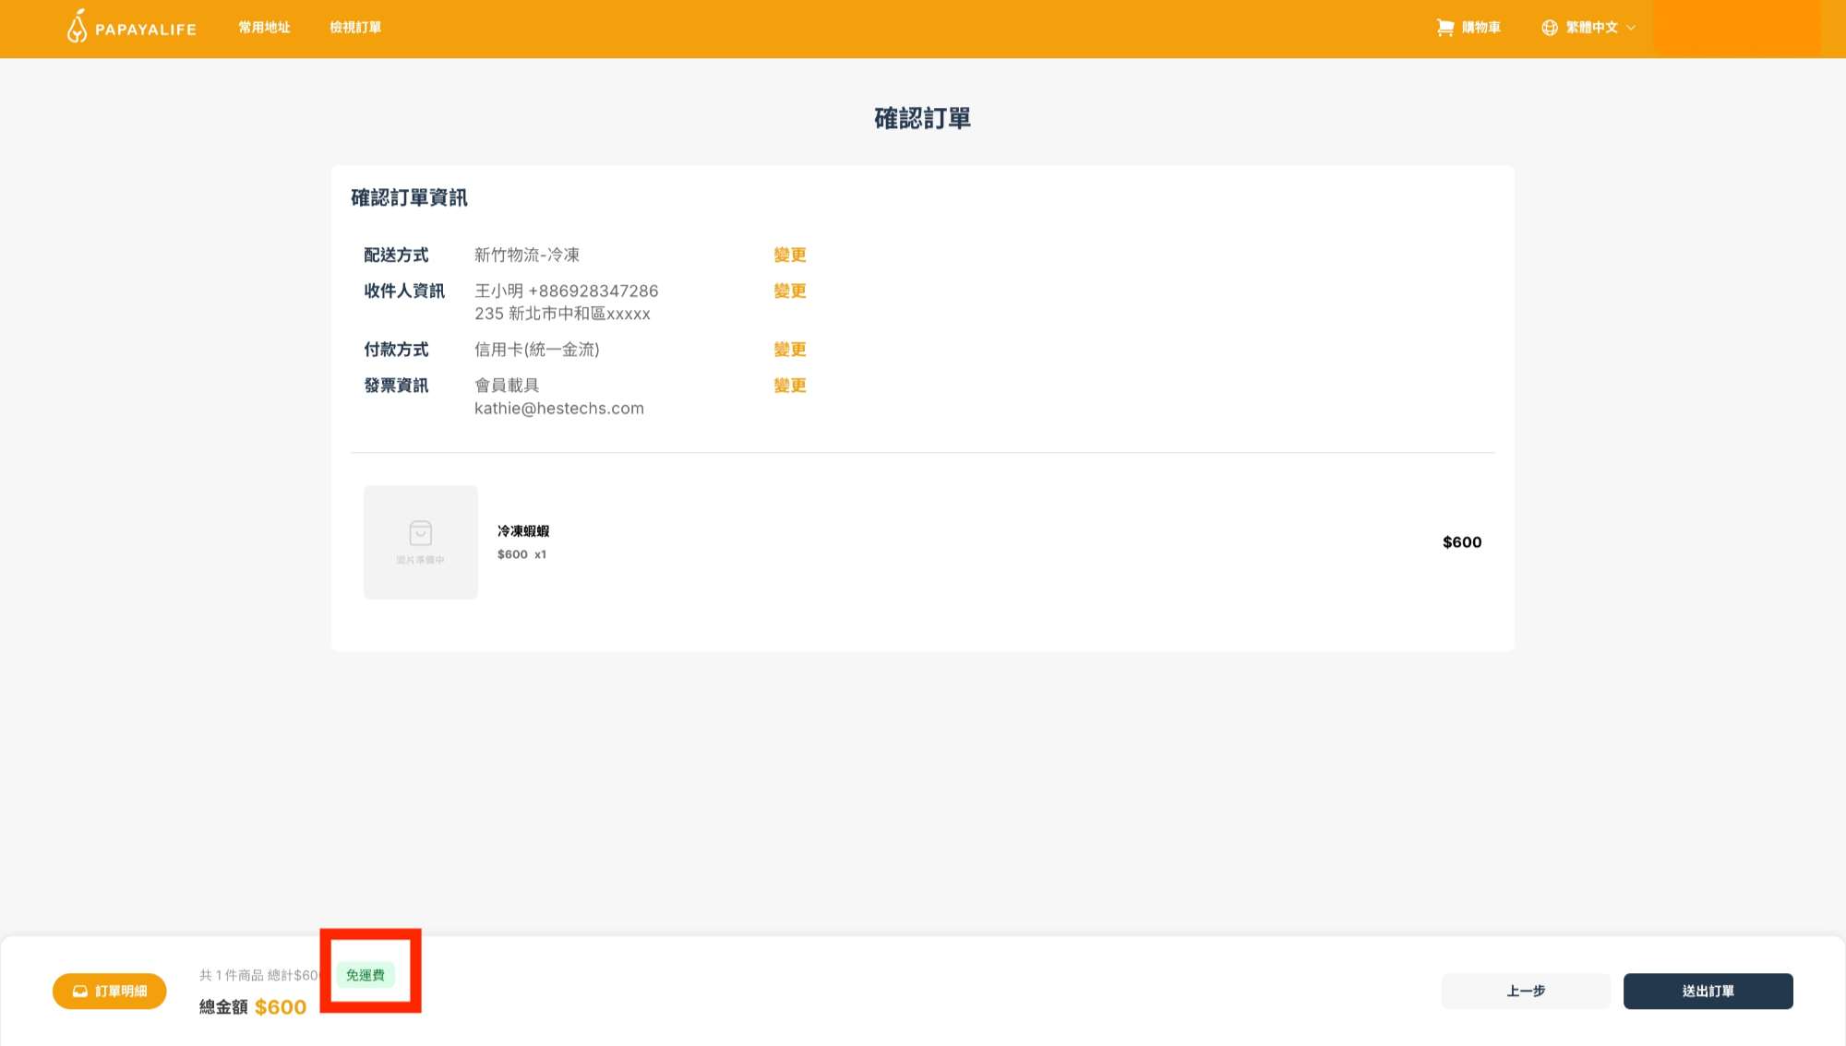This screenshot has width=1846, height=1046.
Task: Click the green 免運費 badge
Action: point(366,975)
